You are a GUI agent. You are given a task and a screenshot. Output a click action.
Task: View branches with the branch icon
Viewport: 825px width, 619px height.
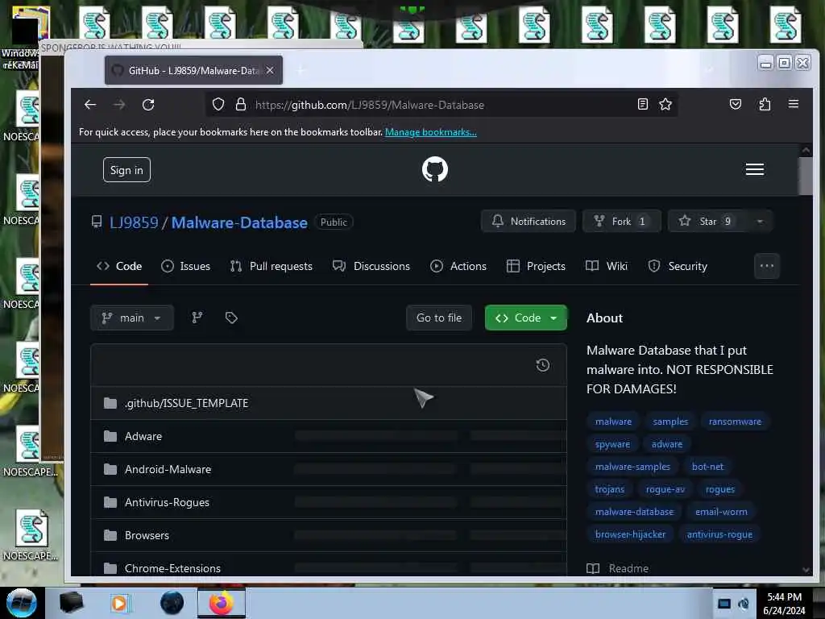(x=197, y=318)
